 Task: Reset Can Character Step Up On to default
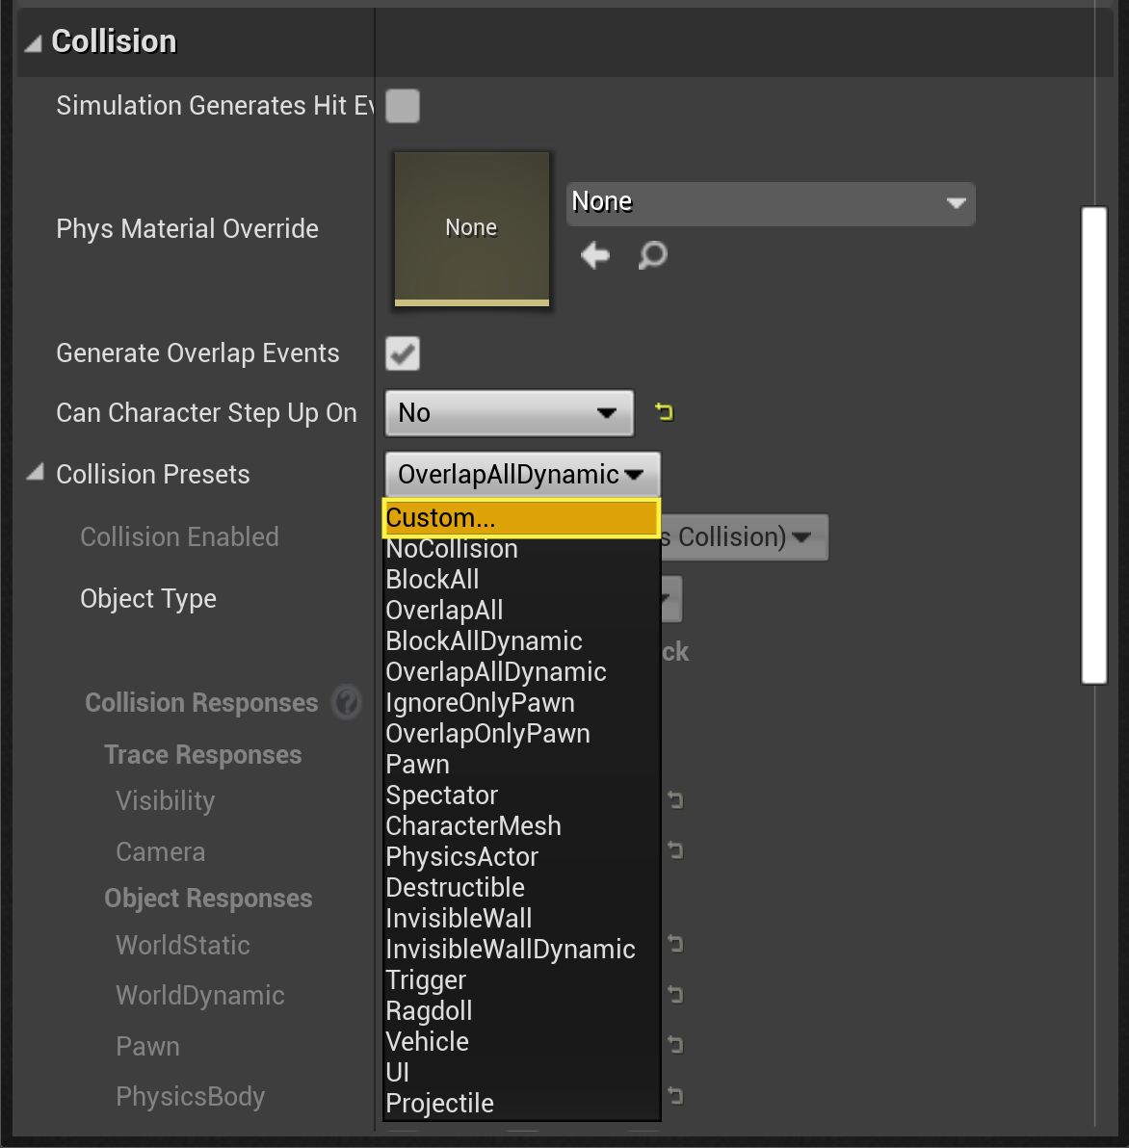click(664, 412)
